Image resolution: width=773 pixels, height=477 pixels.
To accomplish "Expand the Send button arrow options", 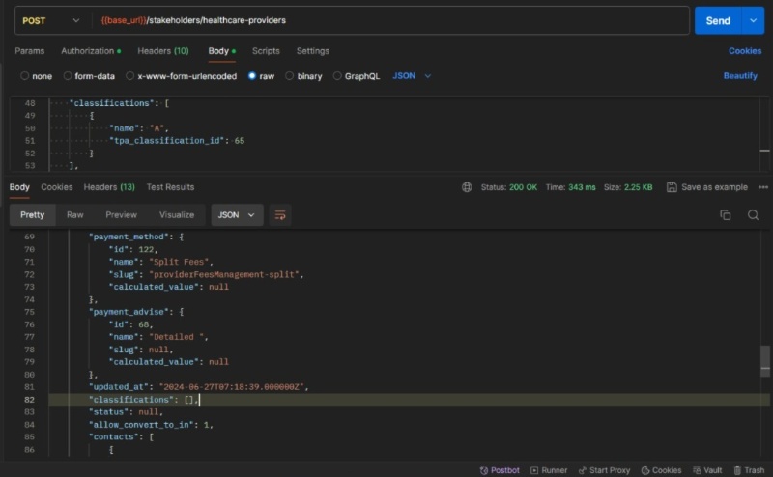I will pyautogui.click(x=753, y=20).
